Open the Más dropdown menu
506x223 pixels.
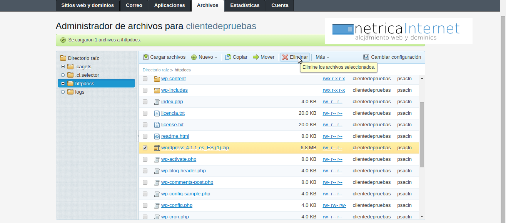[322, 57]
